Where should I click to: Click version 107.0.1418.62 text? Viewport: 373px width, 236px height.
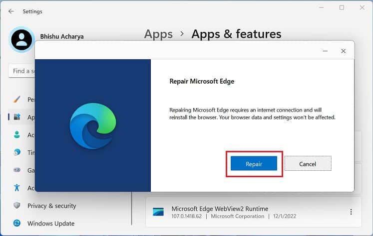pyautogui.click(x=187, y=216)
